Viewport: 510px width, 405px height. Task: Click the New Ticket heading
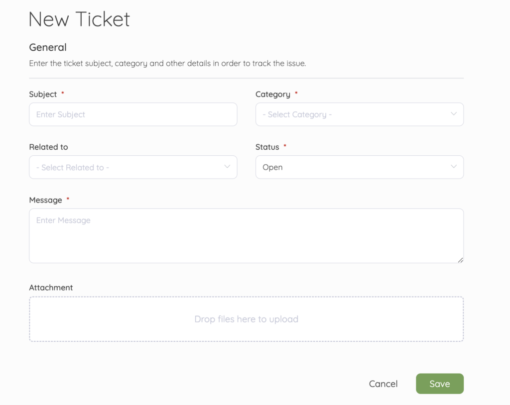coord(79,19)
